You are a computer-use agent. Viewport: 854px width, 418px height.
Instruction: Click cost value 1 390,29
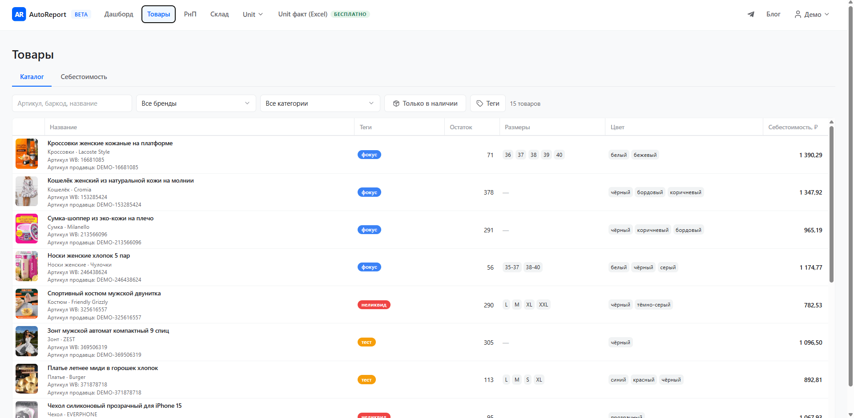pyautogui.click(x=810, y=155)
